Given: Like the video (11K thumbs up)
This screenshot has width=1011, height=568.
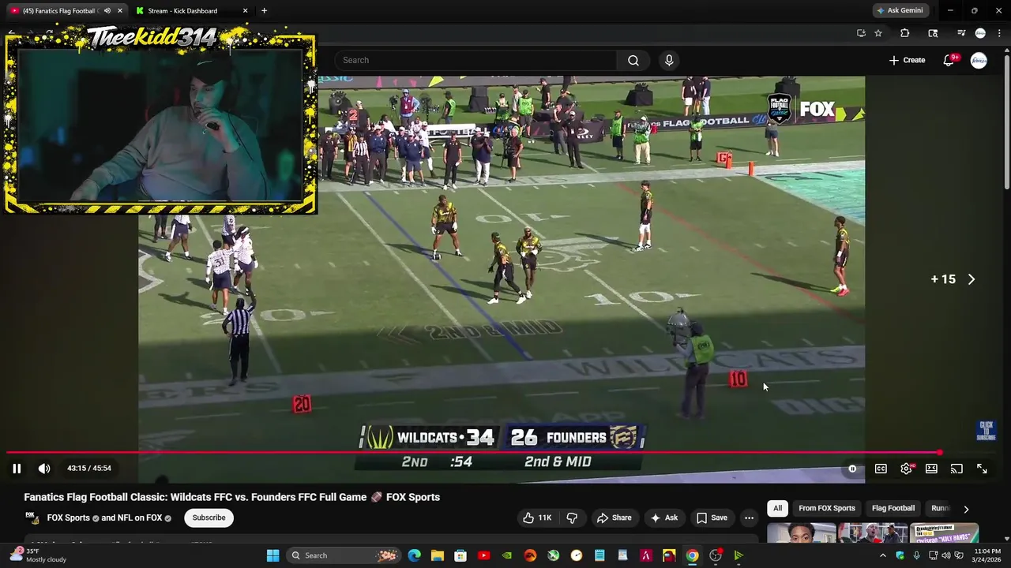Looking at the screenshot, I should click(537, 518).
